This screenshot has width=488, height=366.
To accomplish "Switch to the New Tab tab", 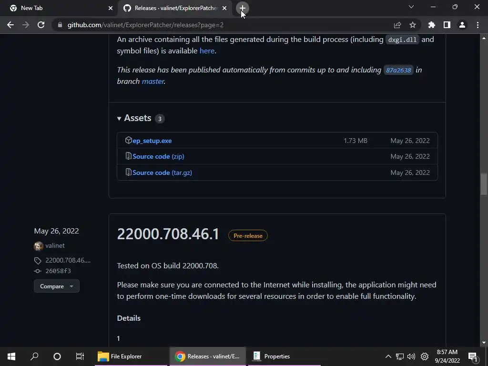I will tap(59, 8).
